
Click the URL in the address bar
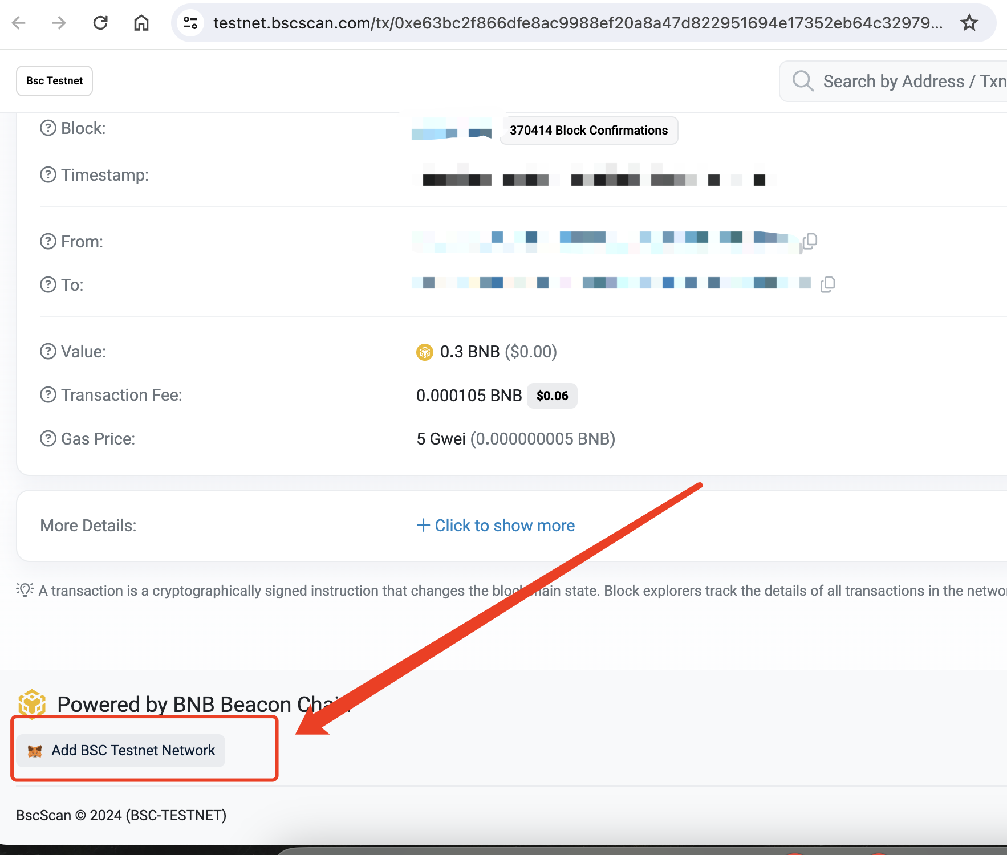point(577,23)
